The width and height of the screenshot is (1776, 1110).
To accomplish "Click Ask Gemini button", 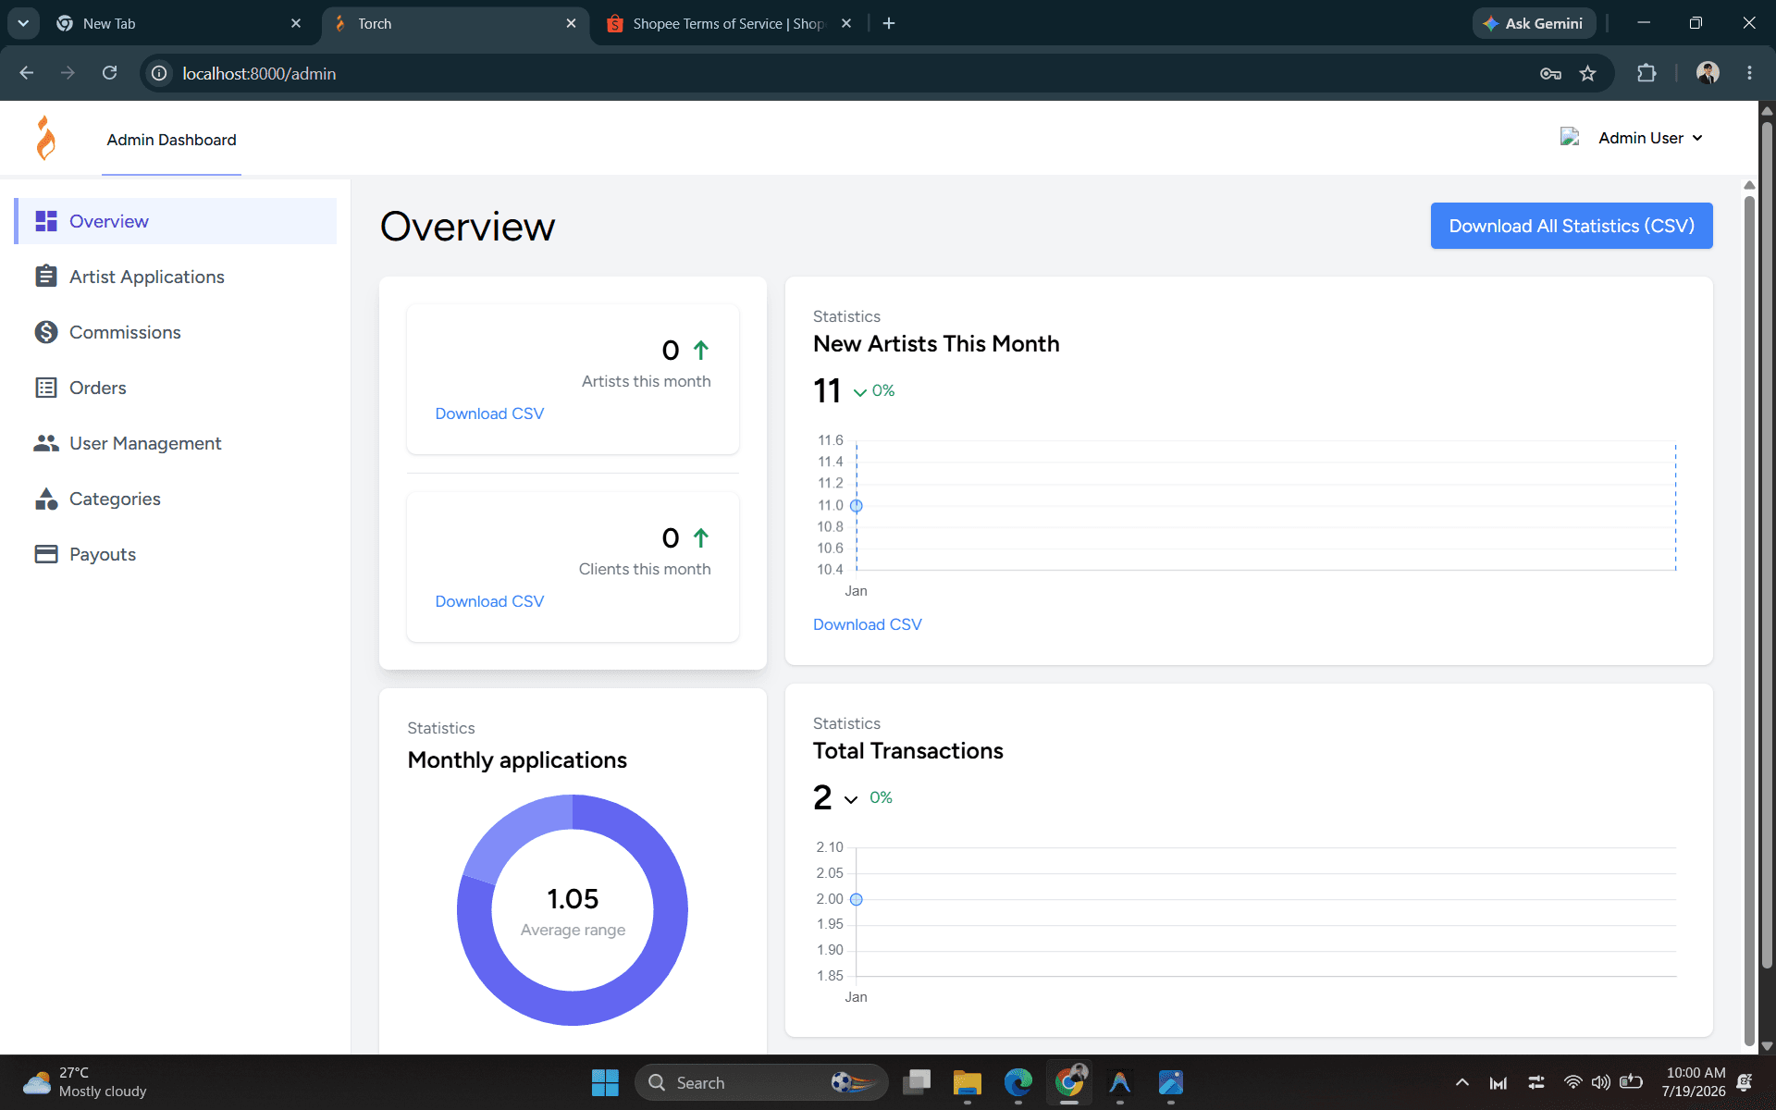I will [x=1534, y=23].
